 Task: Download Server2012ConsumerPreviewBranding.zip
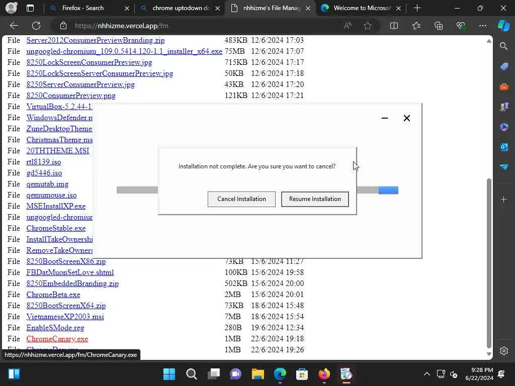(x=96, y=40)
